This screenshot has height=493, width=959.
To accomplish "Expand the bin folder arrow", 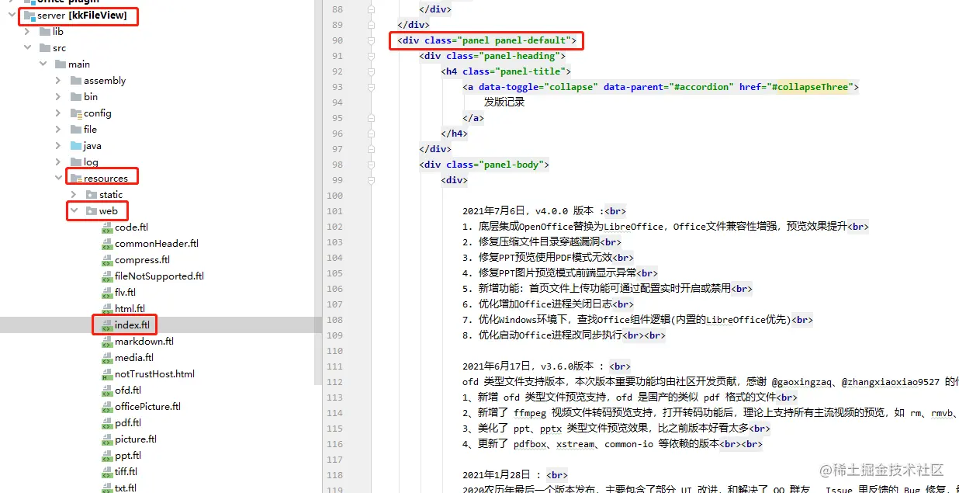I will point(59,97).
